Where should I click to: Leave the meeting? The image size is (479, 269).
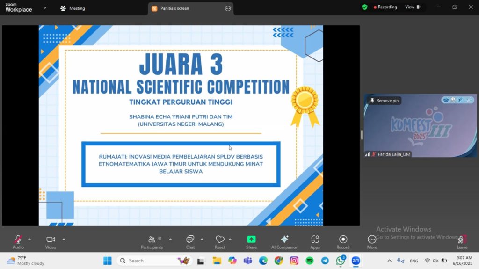[x=462, y=240]
